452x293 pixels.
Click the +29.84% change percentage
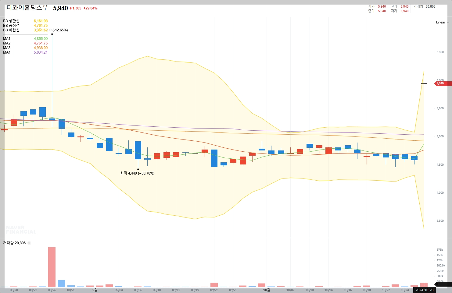click(x=90, y=8)
